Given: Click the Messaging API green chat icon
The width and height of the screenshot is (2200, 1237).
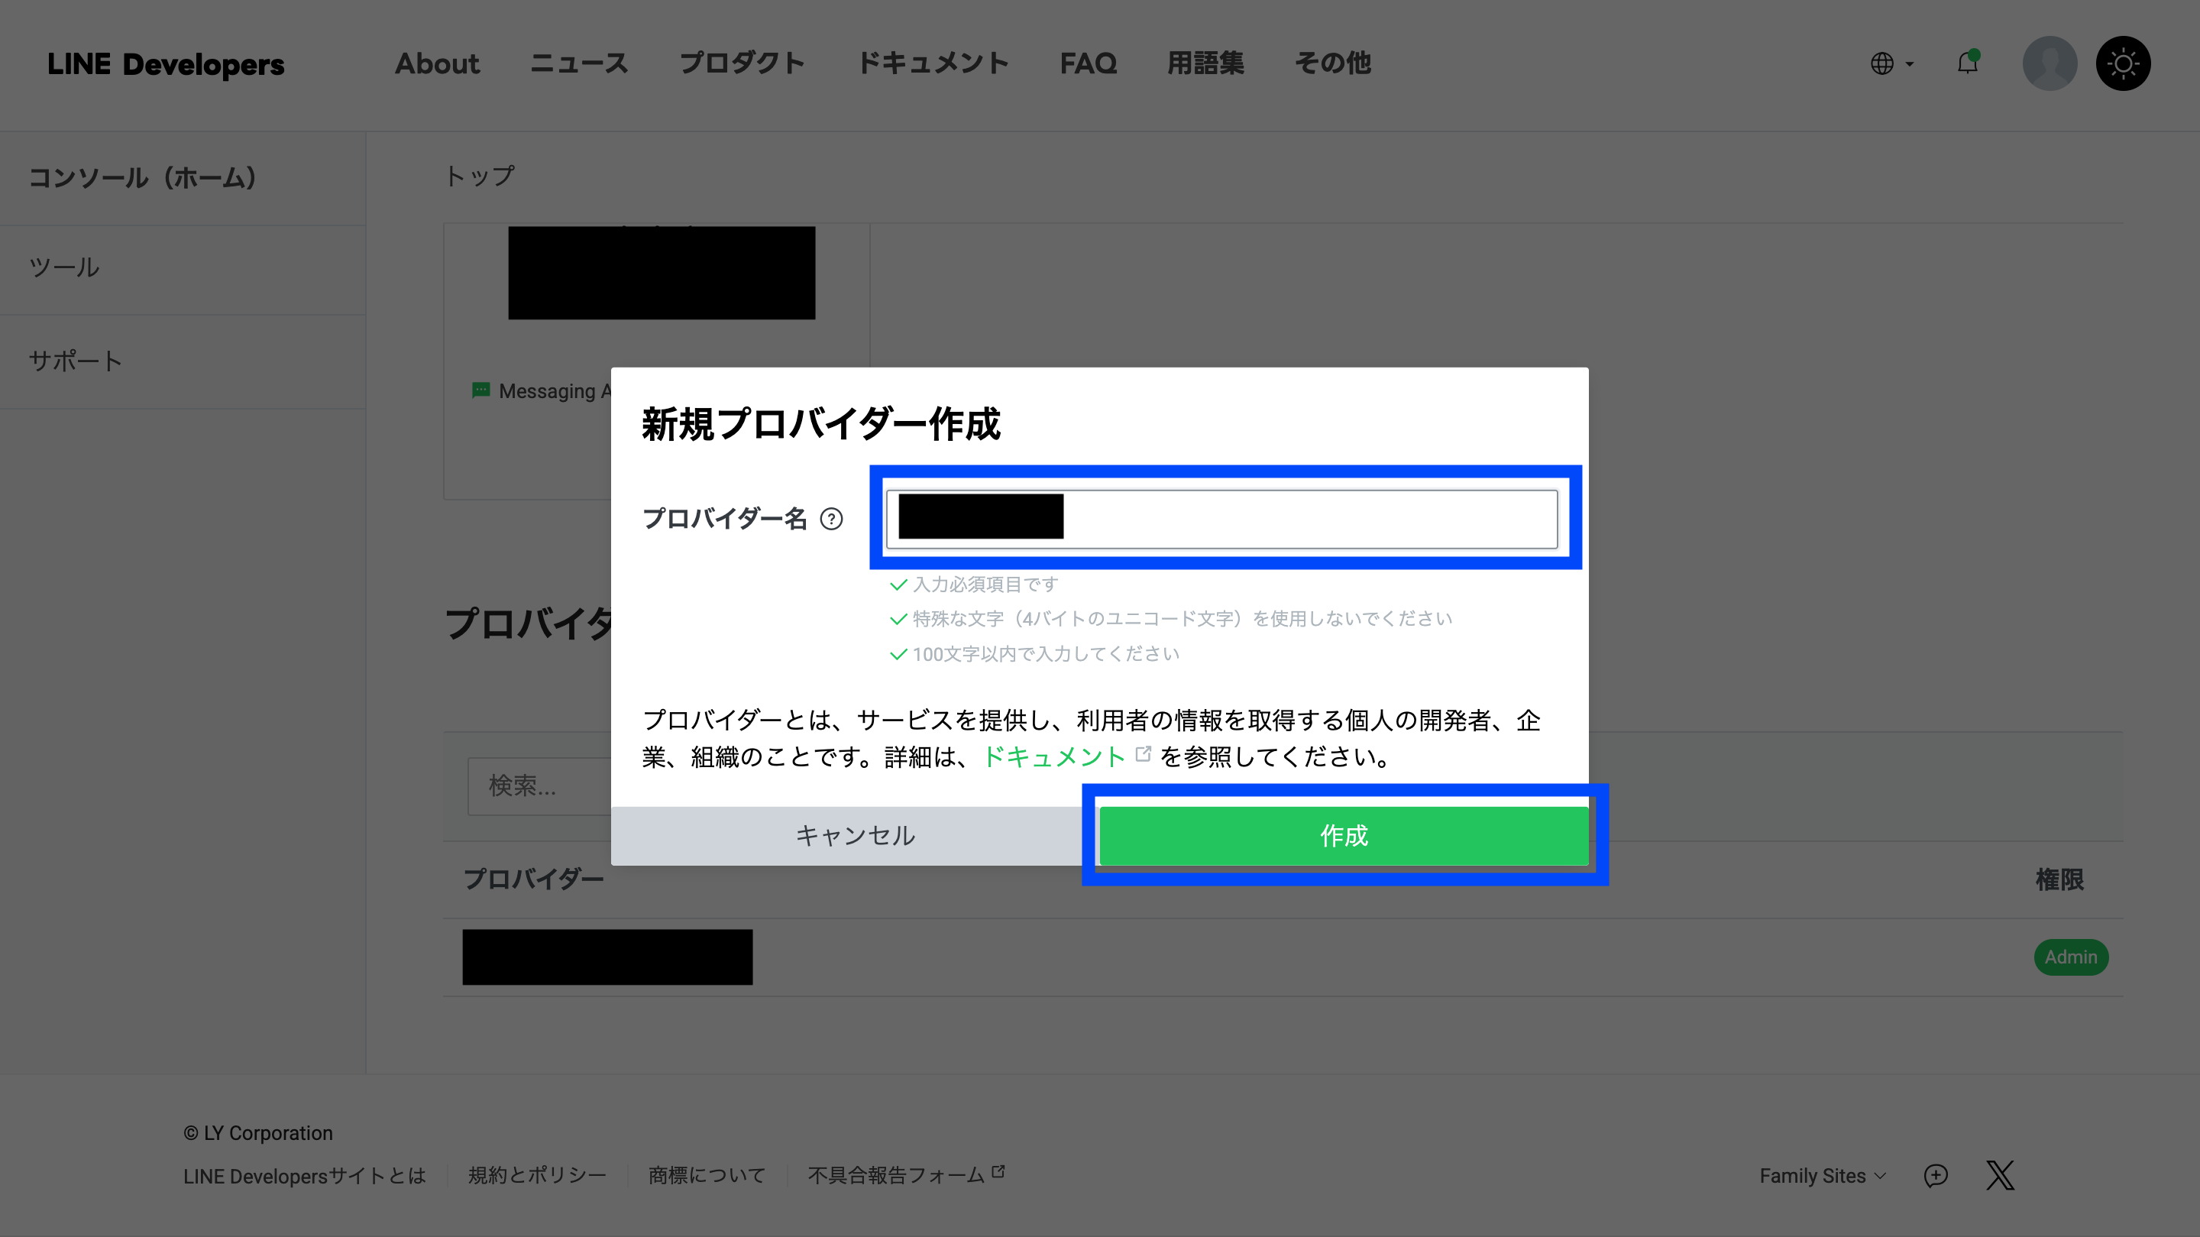Looking at the screenshot, I should [x=480, y=390].
